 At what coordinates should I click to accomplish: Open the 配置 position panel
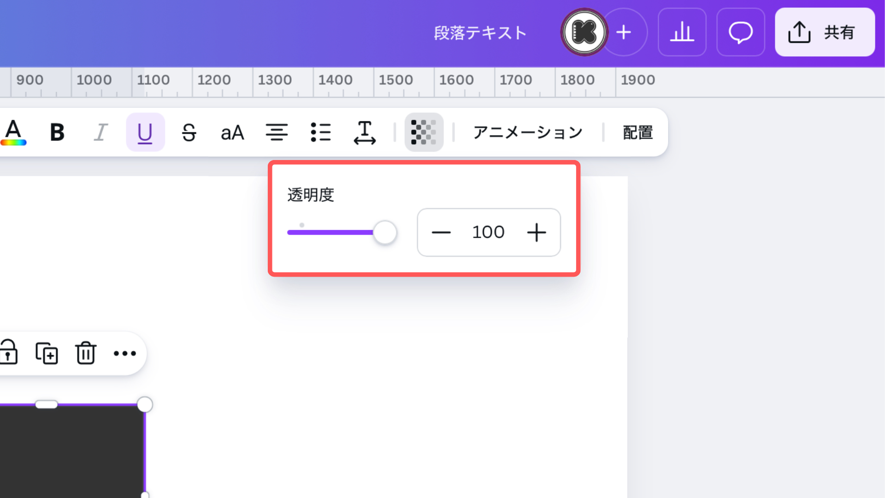pyautogui.click(x=638, y=132)
